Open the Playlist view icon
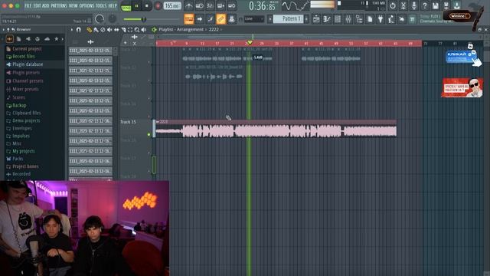The height and width of the screenshot is (276, 490). click(316, 19)
